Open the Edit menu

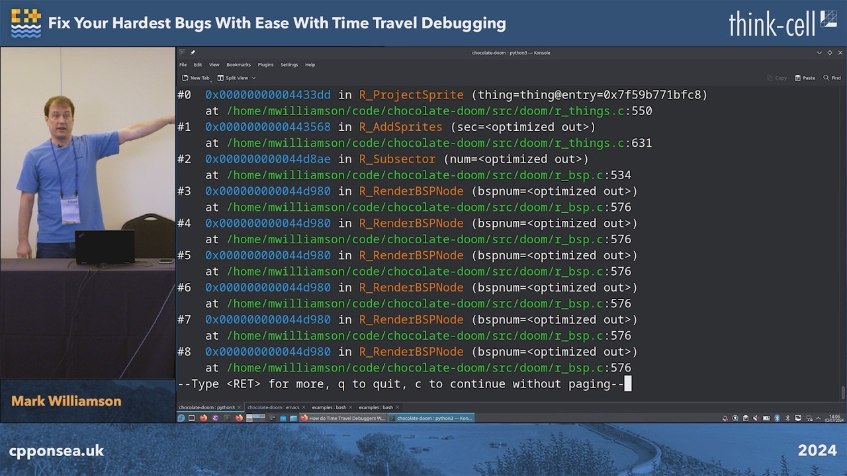click(198, 65)
